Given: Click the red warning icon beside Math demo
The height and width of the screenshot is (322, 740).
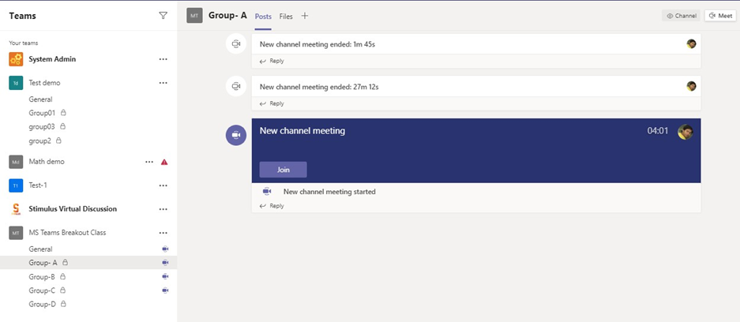Looking at the screenshot, I should [164, 162].
